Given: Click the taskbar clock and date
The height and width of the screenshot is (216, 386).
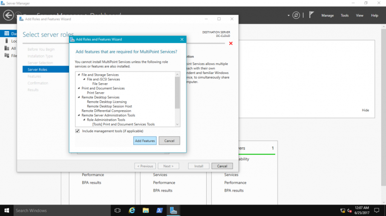Looking at the screenshot, I should [x=361, y=210].
